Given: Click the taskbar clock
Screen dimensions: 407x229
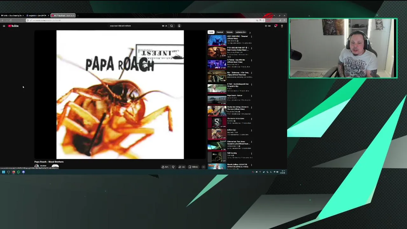Looking at the screenshot, I should coord(283,172).
